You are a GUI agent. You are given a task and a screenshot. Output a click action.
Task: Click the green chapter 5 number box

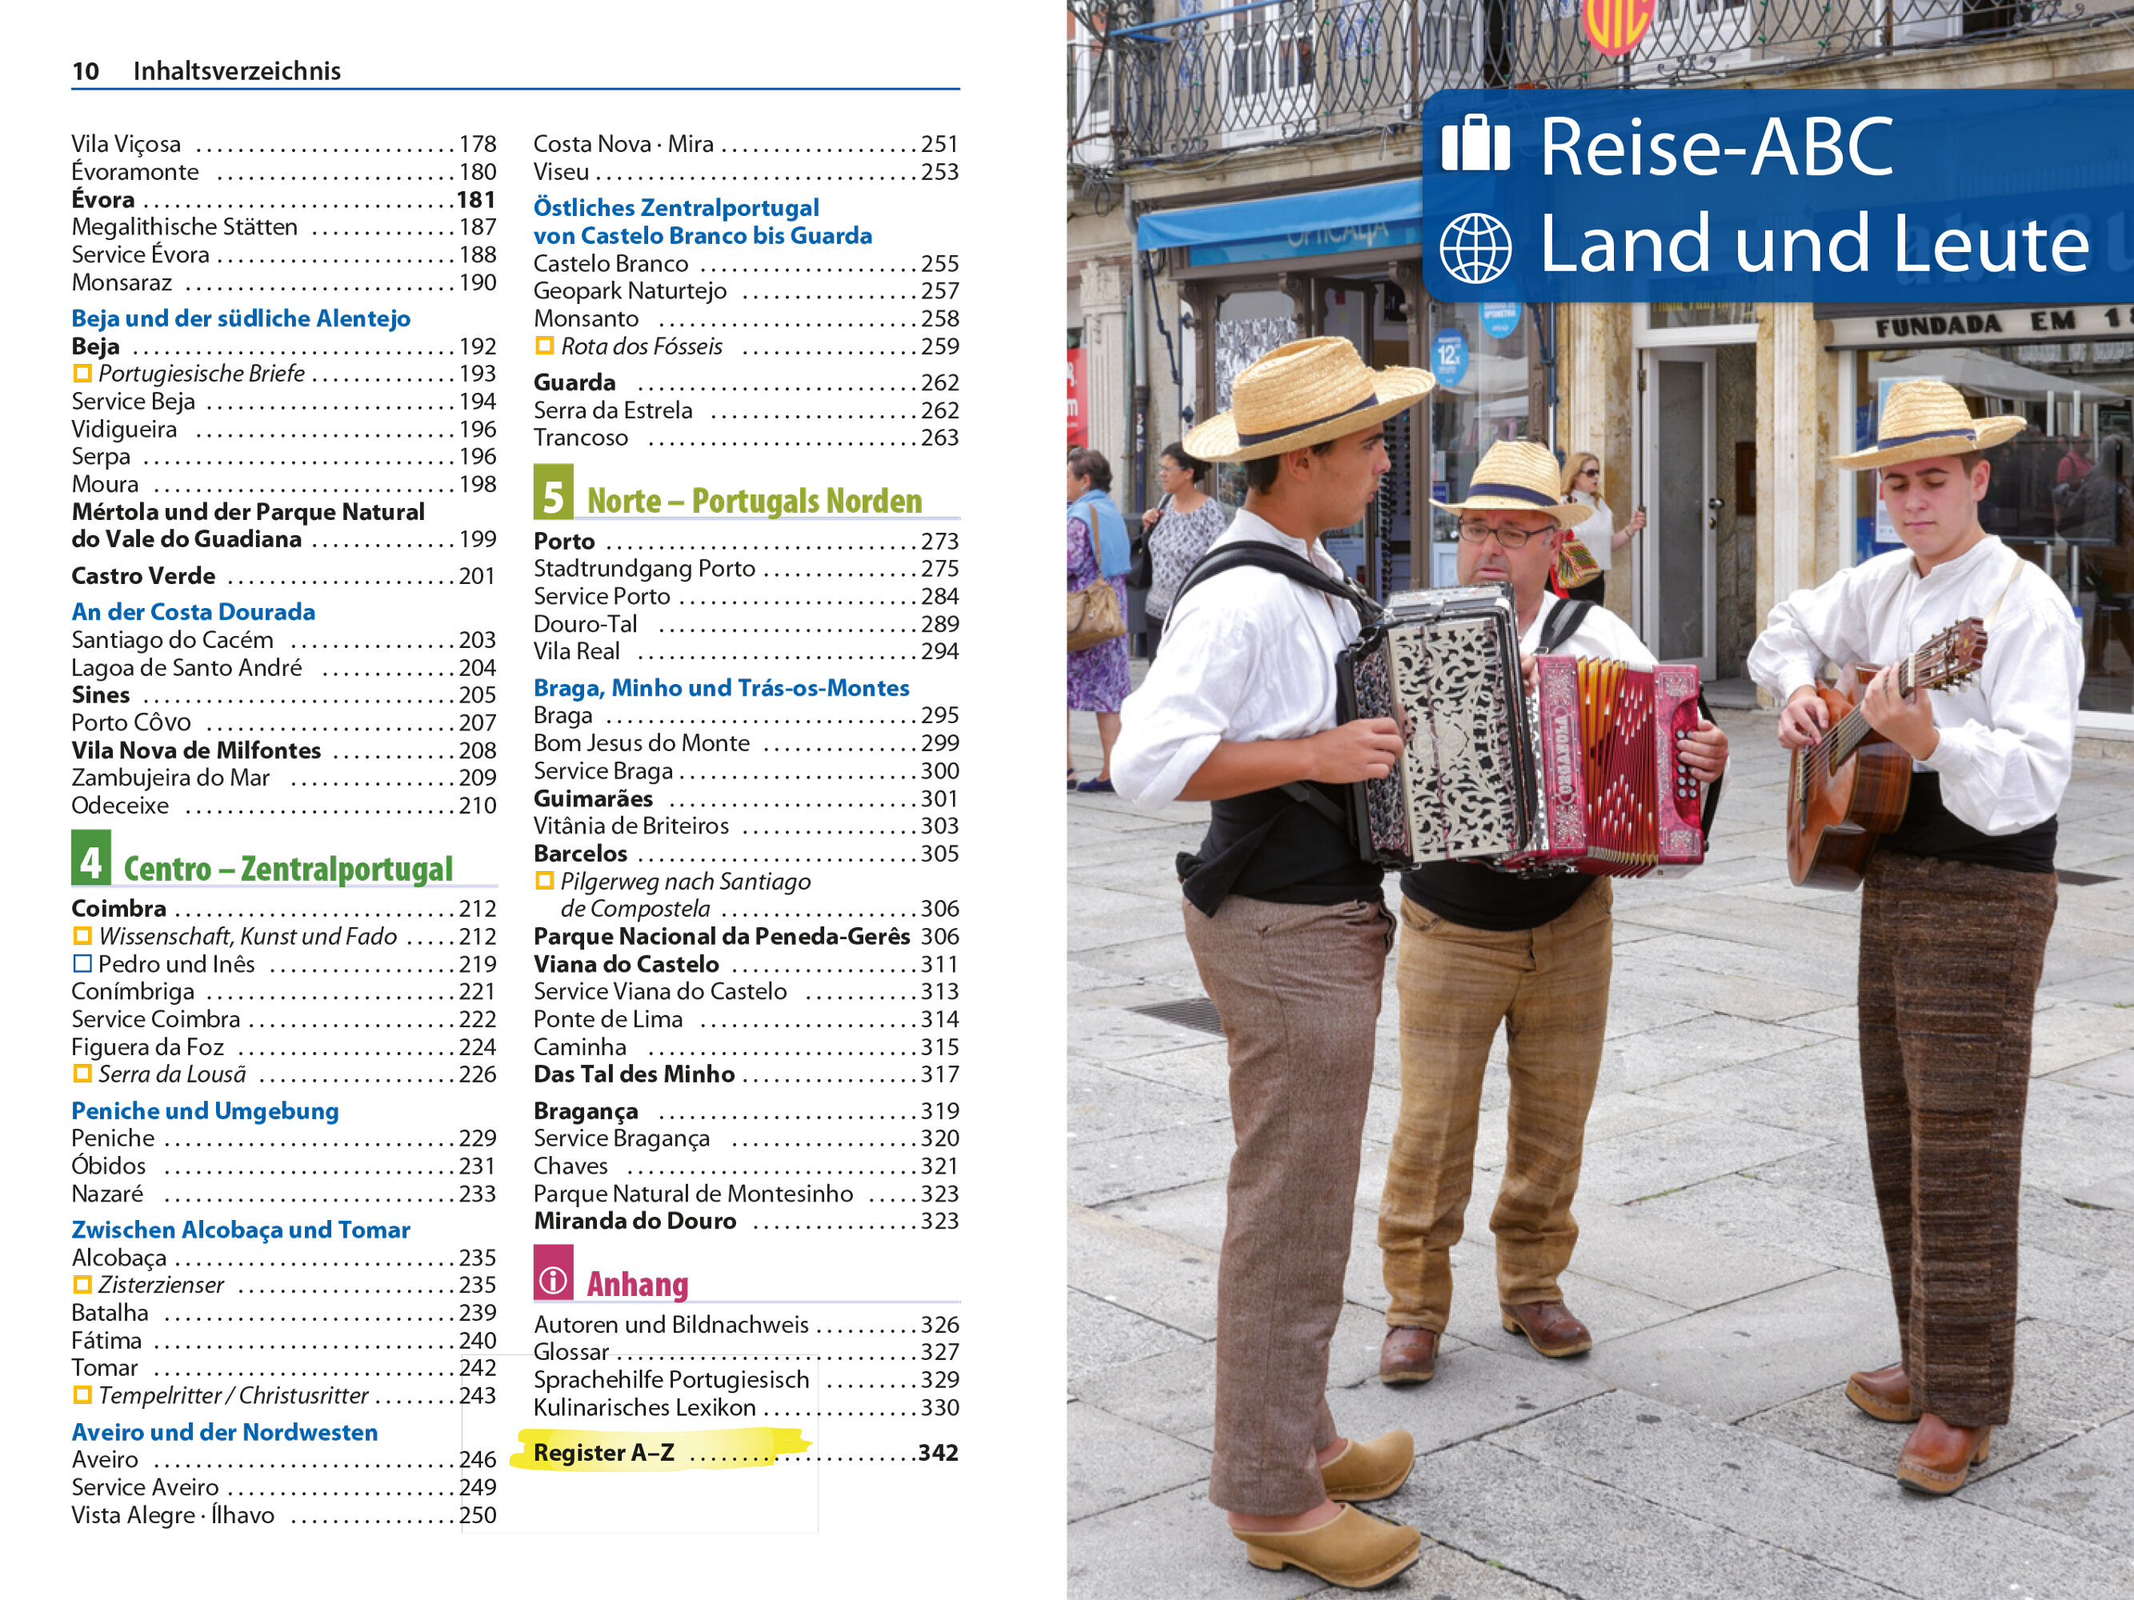tap(553, 492)
